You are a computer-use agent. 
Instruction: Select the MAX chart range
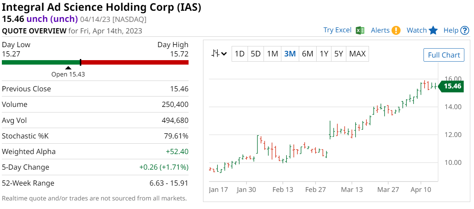(357, 54)
